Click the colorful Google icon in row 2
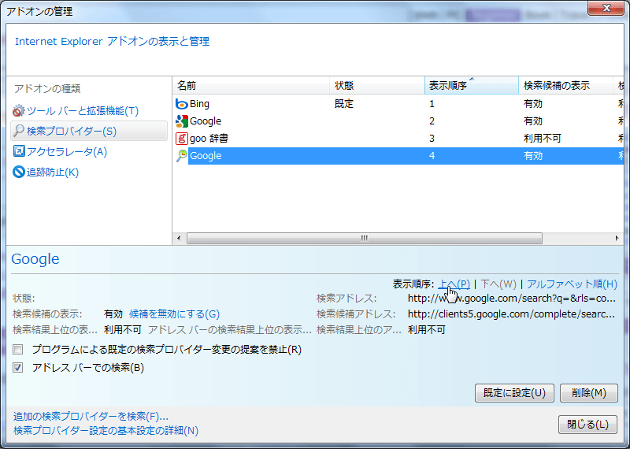The width and height of the screenshot is (630, 449). (x=182, y=121)
